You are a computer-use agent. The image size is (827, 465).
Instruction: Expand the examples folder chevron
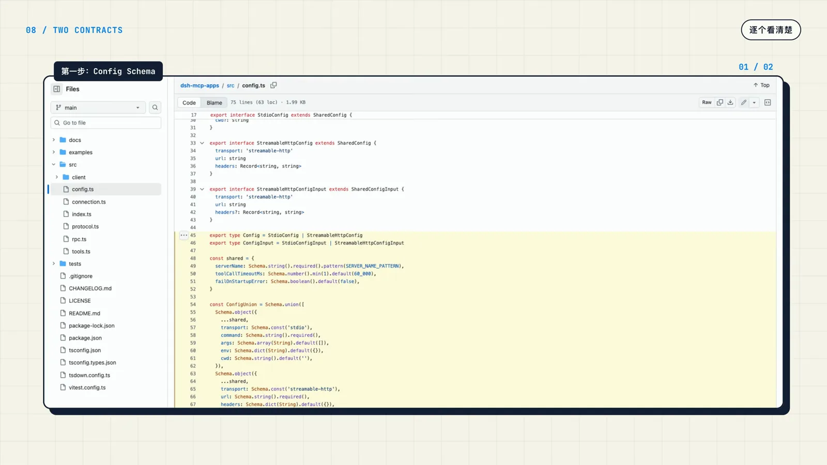click(x=54, y=152)
